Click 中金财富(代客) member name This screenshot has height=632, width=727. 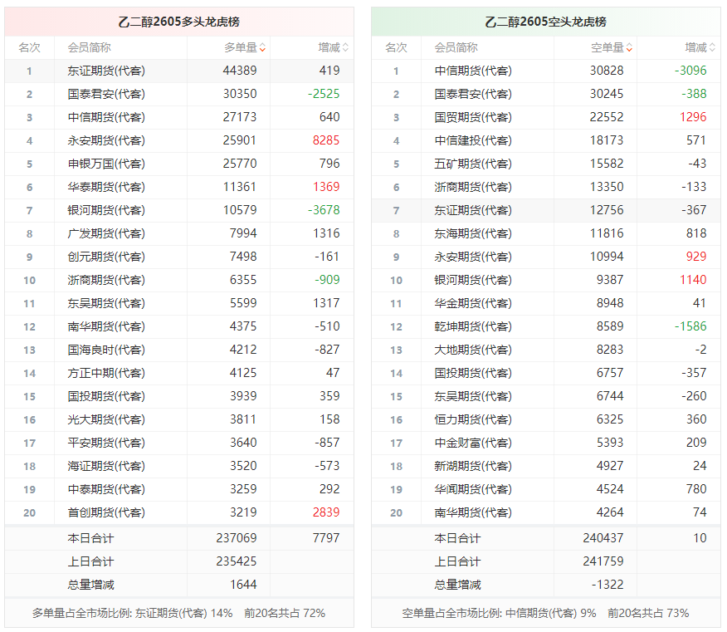pos(473,443)
